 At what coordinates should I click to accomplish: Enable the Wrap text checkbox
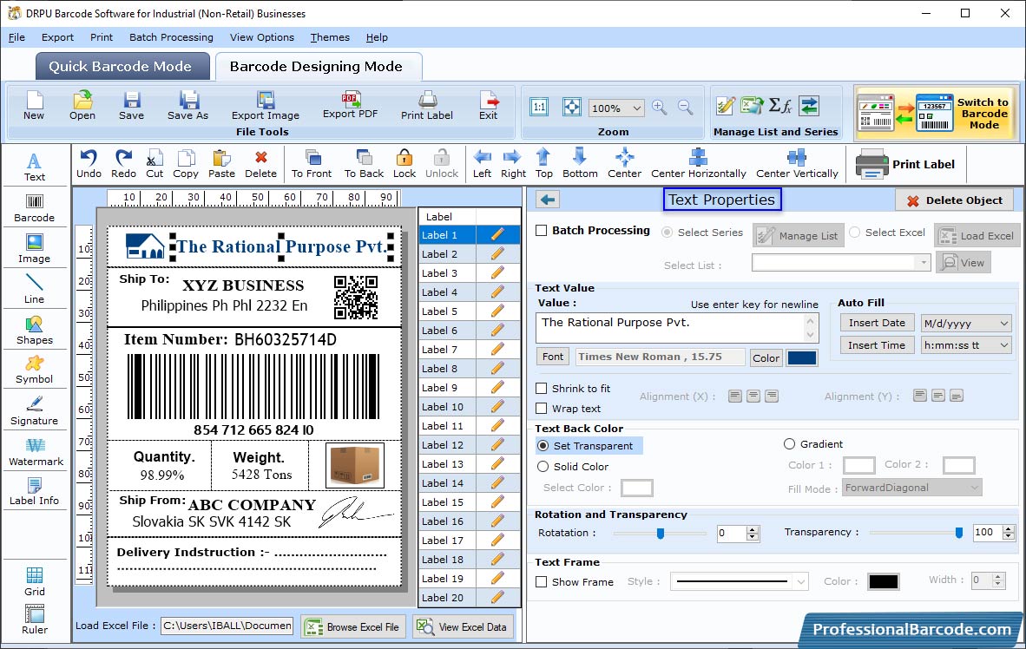click(x=541, y=409)
